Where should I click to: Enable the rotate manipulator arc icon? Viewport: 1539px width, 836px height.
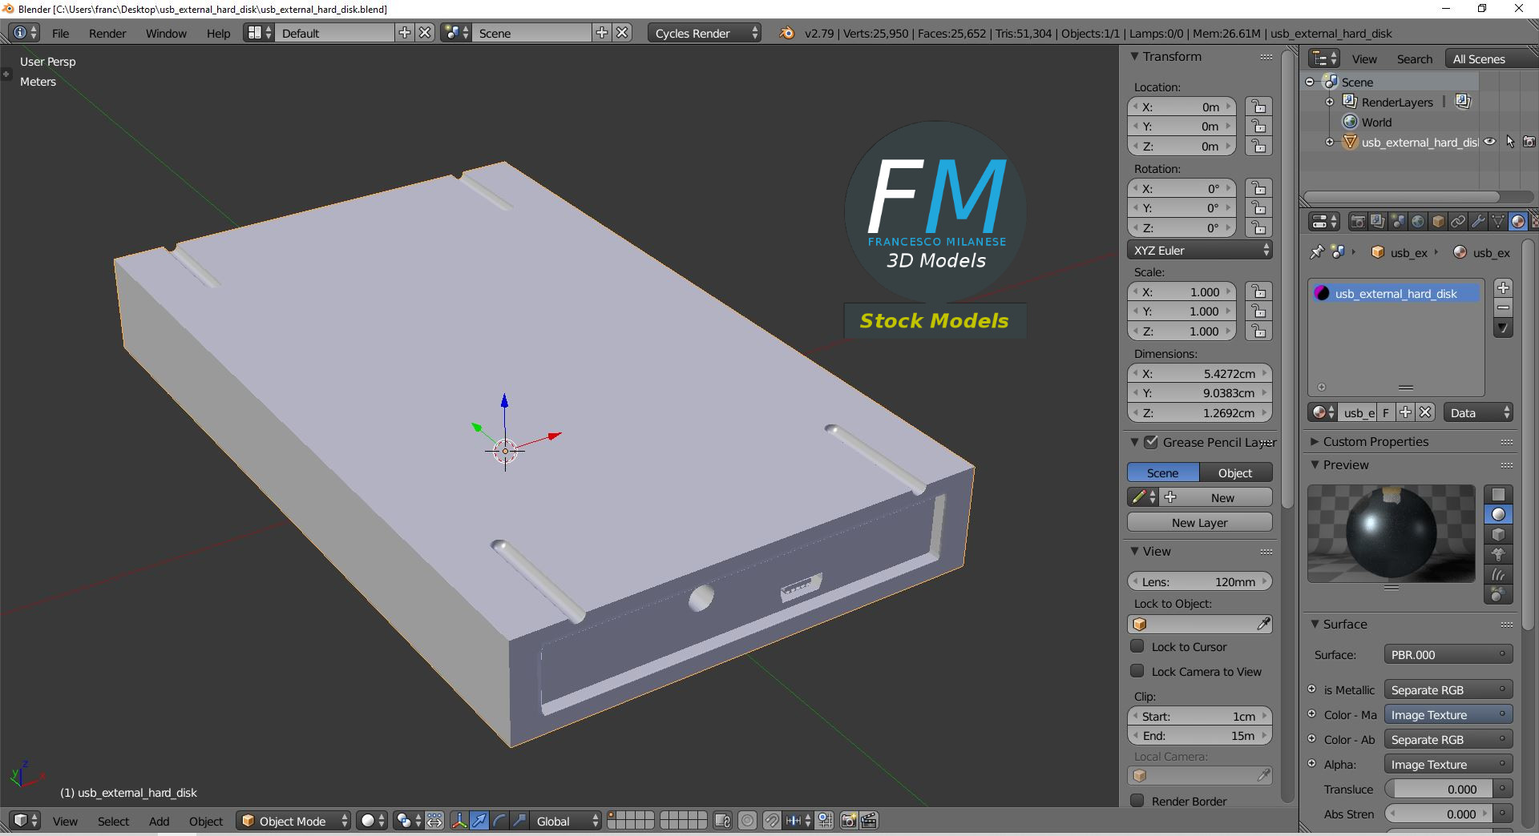tap(499, 821)
